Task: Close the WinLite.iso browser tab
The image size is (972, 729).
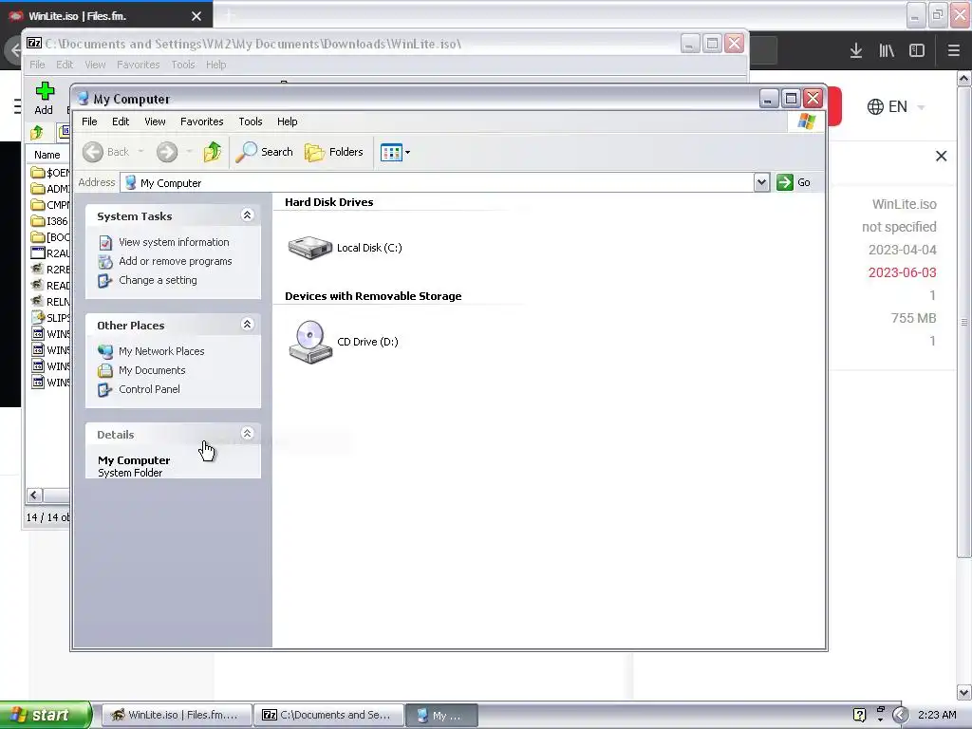Action: pyautogui.click(x=196, y=16)
